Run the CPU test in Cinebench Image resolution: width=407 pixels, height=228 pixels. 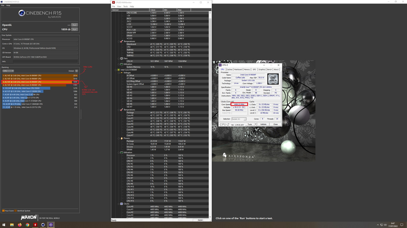[x=74, y=29]
